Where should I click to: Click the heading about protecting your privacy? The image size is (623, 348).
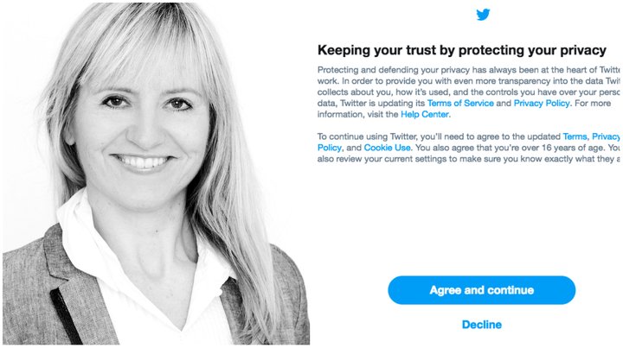coord(462,51)
